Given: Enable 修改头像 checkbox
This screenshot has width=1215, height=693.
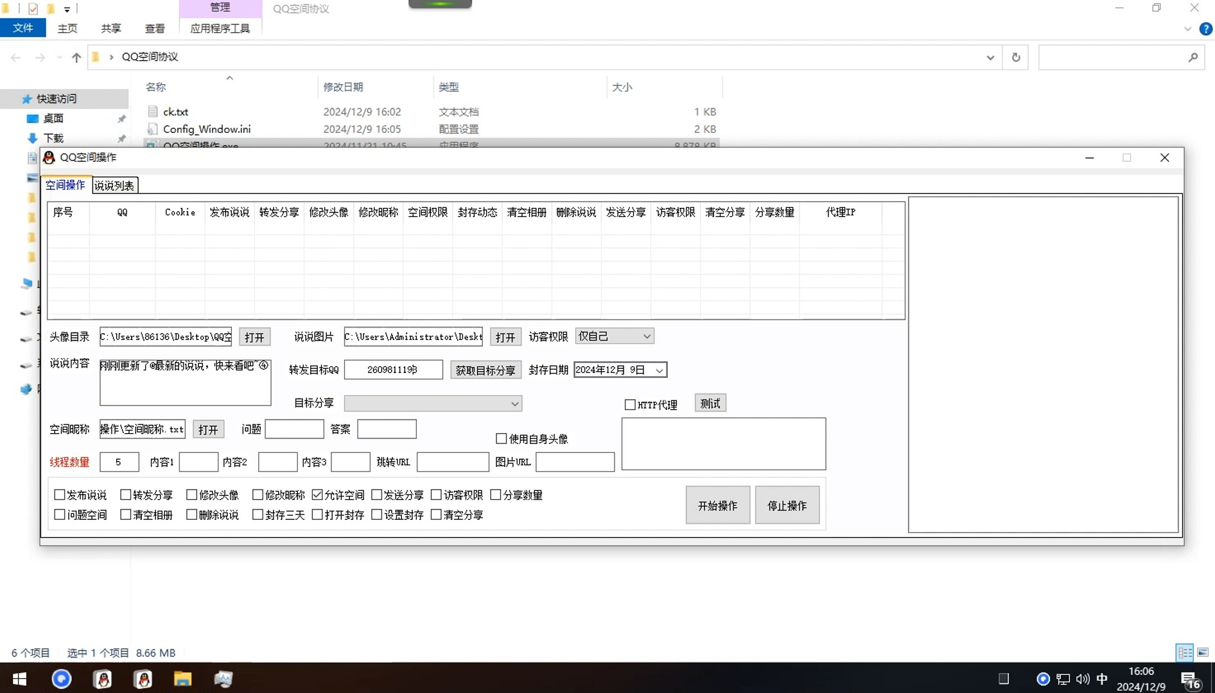Looking at the screenshot, I should coord(191,495).
